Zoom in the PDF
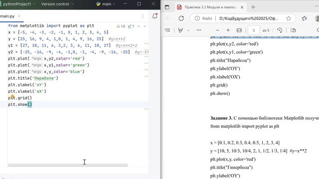 coord(228,30)
